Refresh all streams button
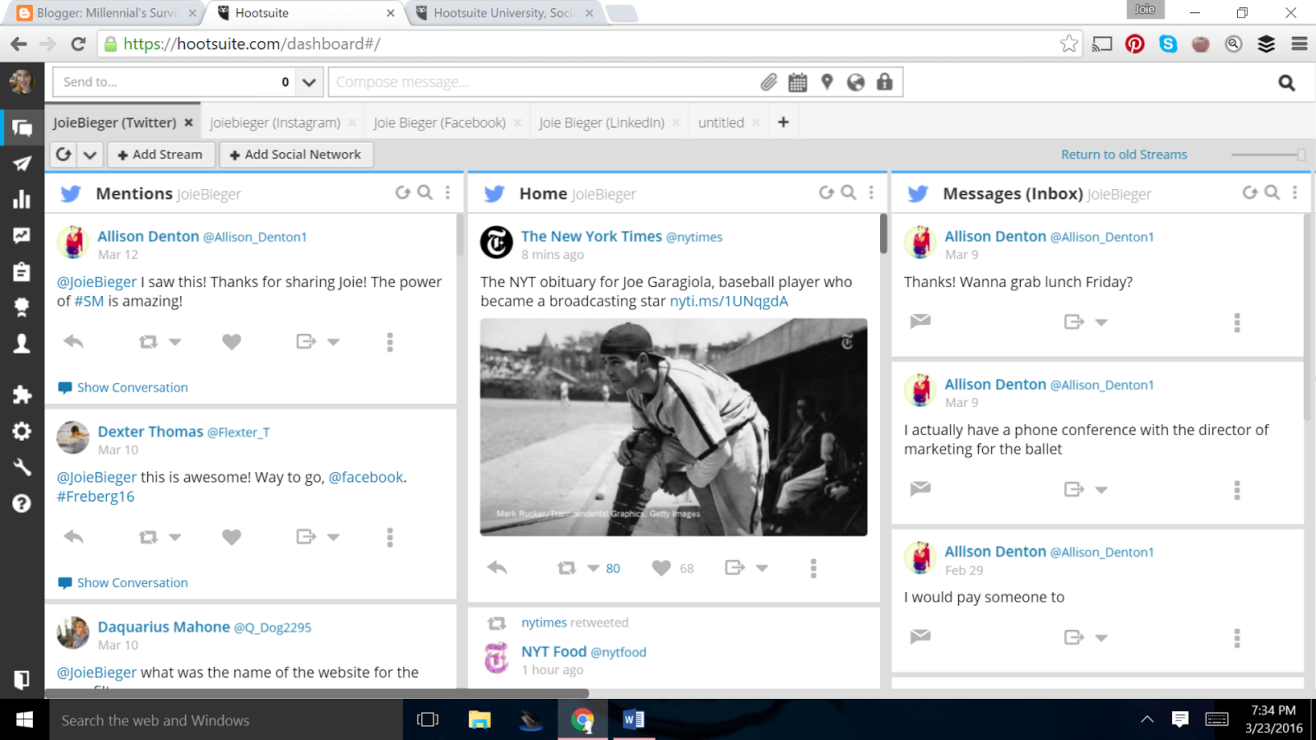Viewport: 1316px width, 740px height. (64, 155)
